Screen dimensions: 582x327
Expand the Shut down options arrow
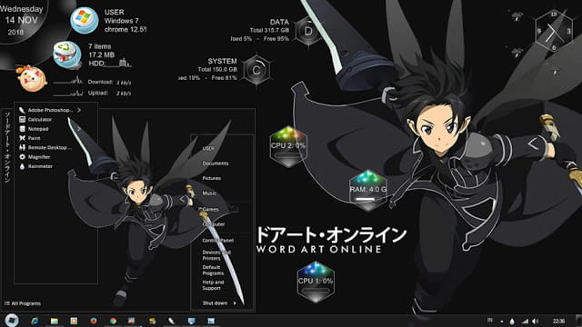[x=235, y=302]
